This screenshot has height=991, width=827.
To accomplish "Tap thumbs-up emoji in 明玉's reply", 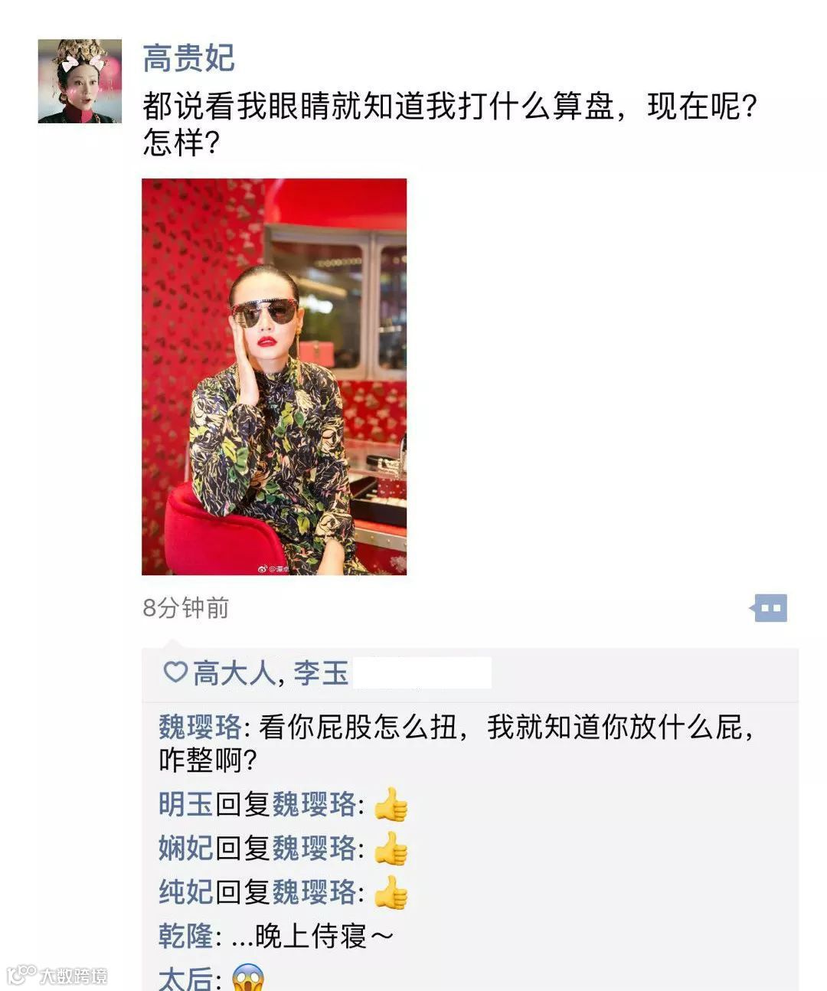I will point(391,805).
